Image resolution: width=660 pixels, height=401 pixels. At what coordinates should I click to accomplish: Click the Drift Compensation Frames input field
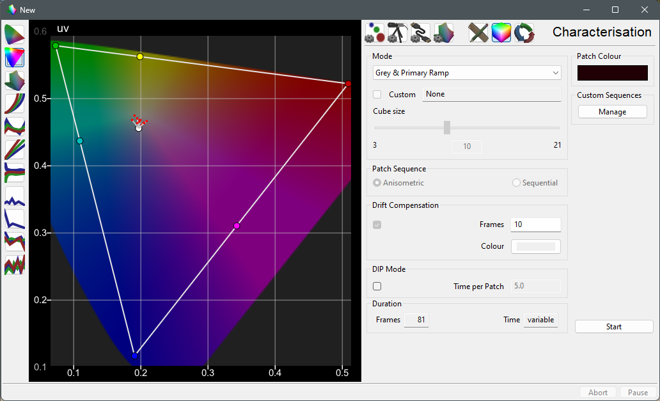coord(535,224)
